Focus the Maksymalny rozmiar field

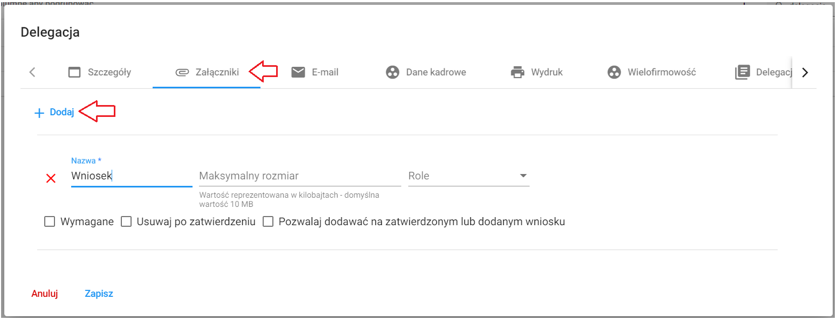coord(300,176)
